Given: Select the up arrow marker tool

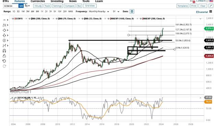Looking at the screenshot, I should 4,36.
